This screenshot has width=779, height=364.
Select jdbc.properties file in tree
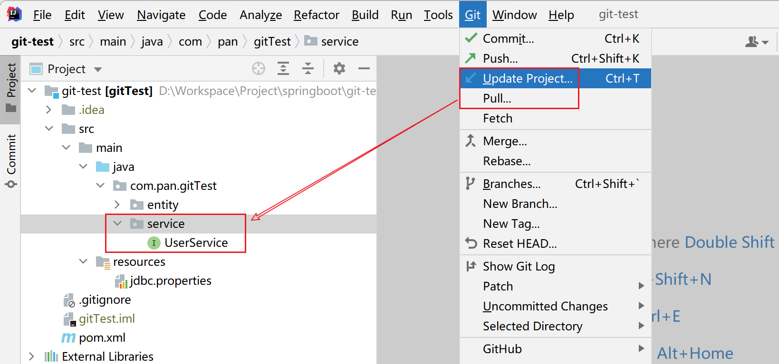click(170, 281)
